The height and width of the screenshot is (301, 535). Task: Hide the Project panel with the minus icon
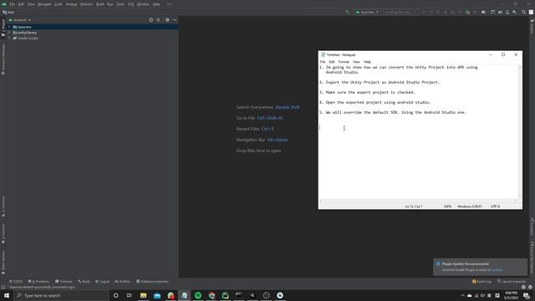[x=175, y=20]
